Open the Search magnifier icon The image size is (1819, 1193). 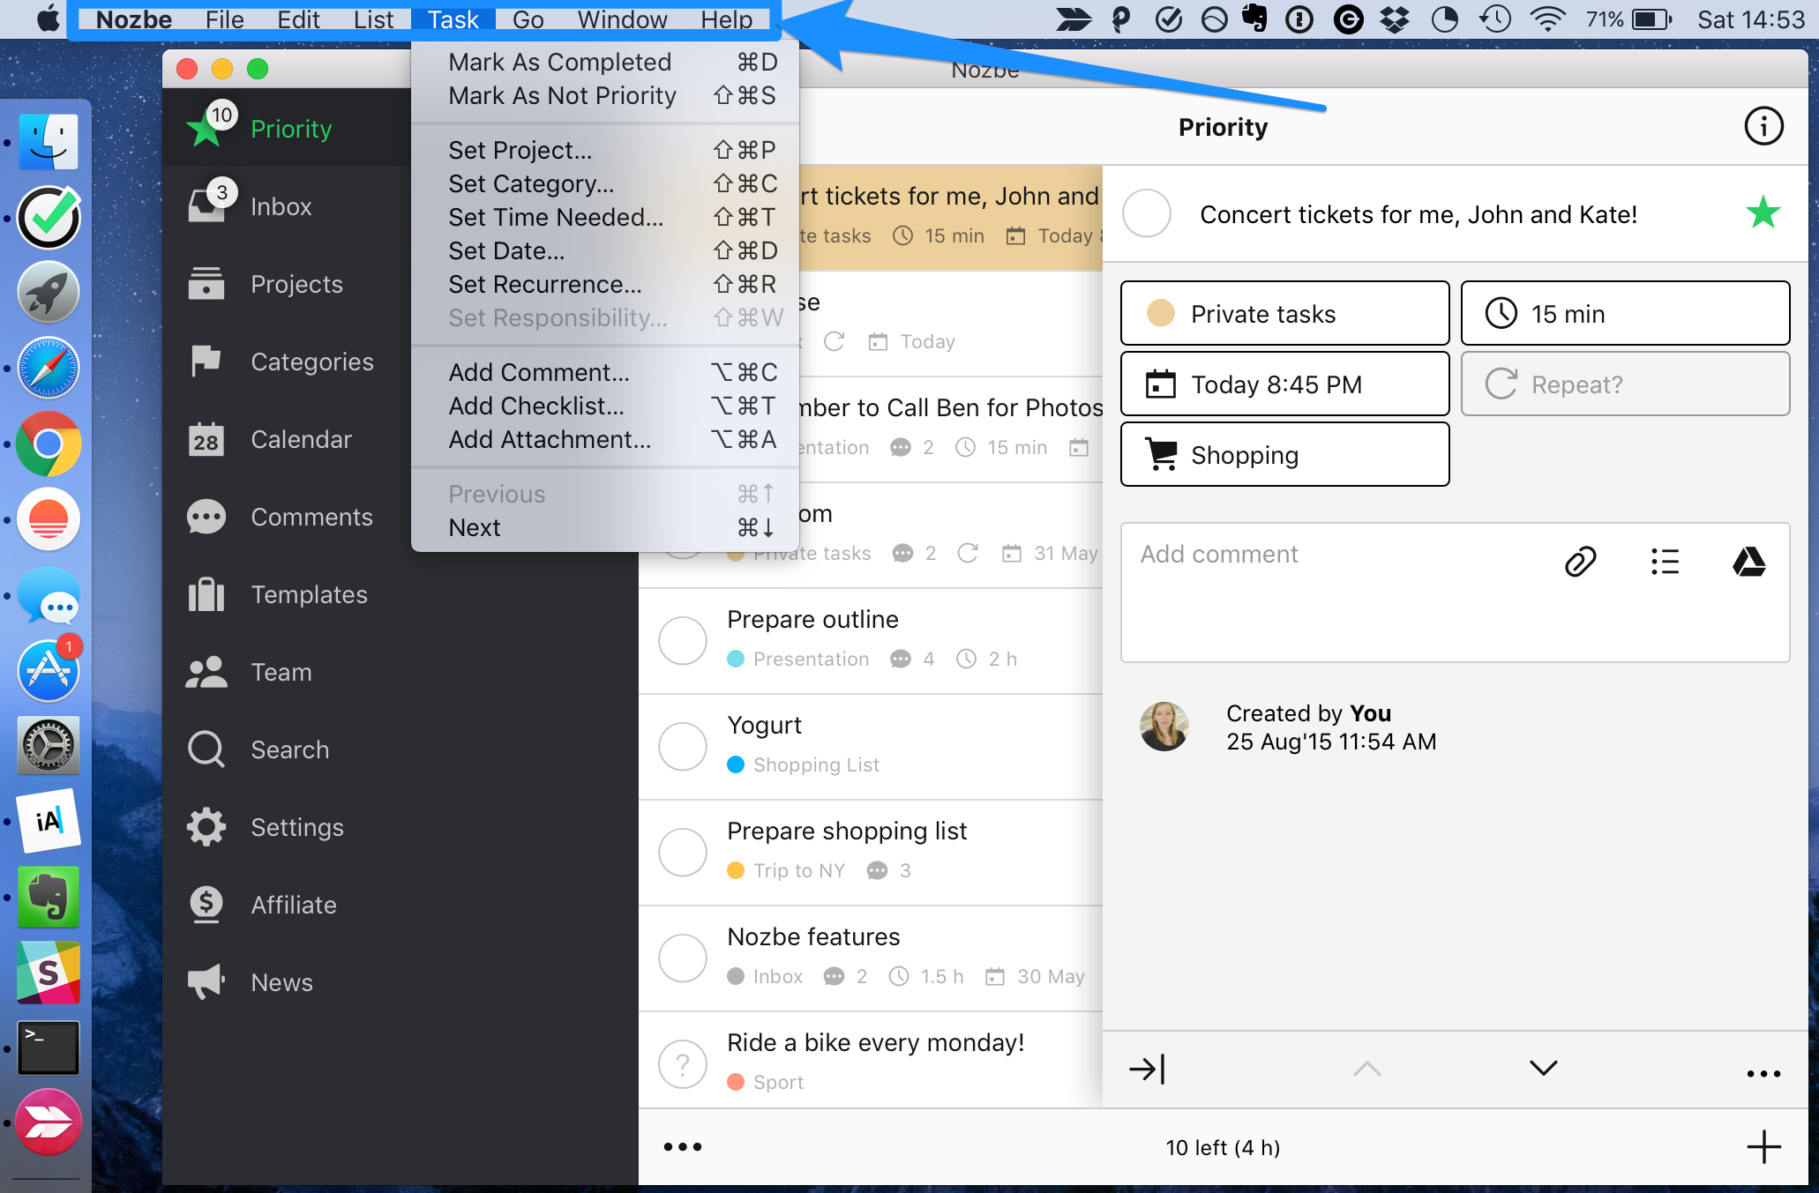[206, 749]
